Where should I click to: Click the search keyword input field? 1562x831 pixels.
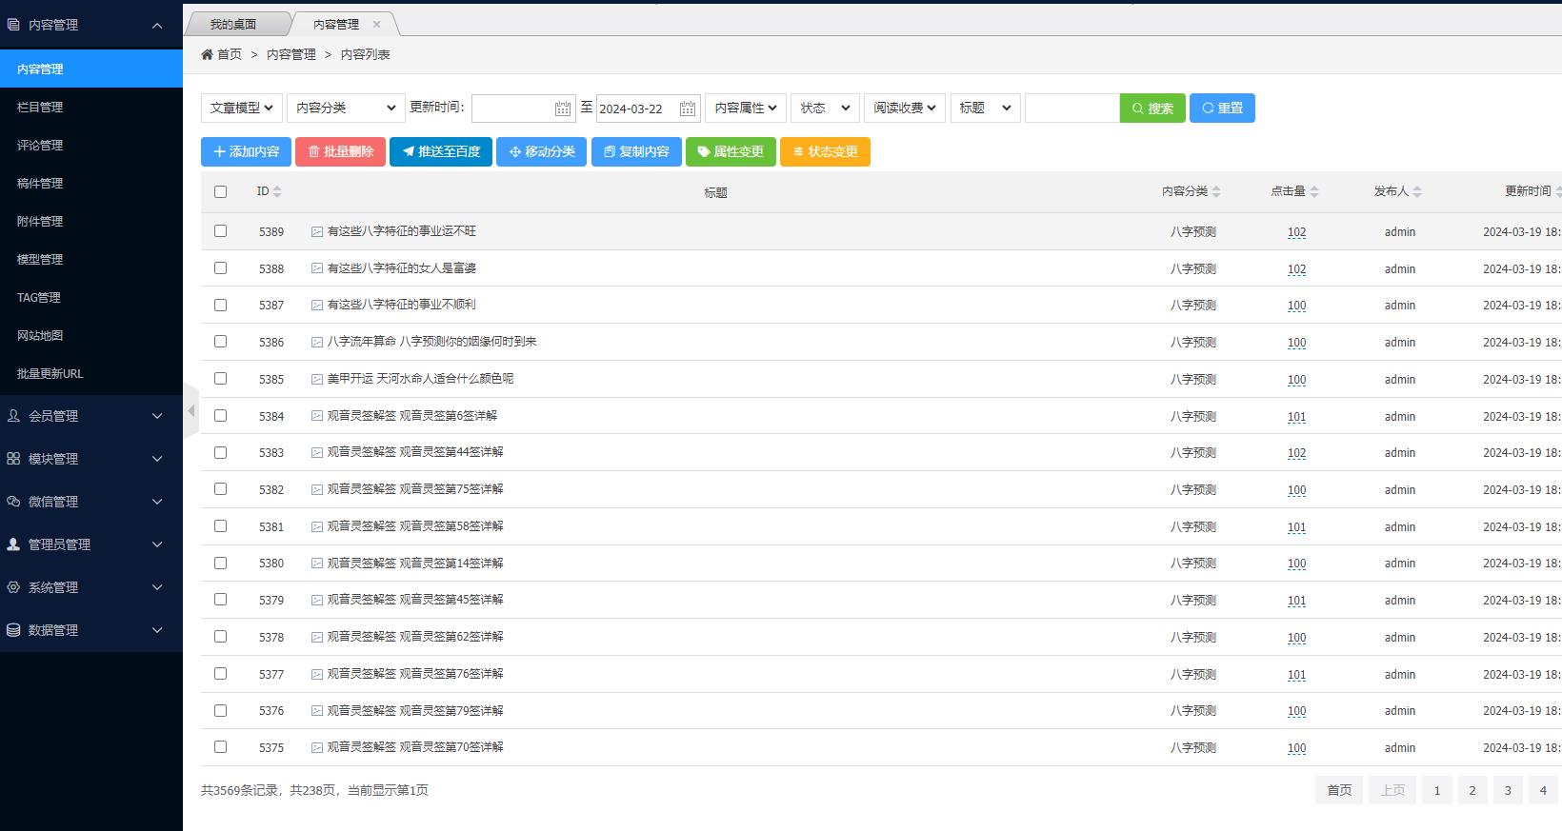pos(1071,109)
